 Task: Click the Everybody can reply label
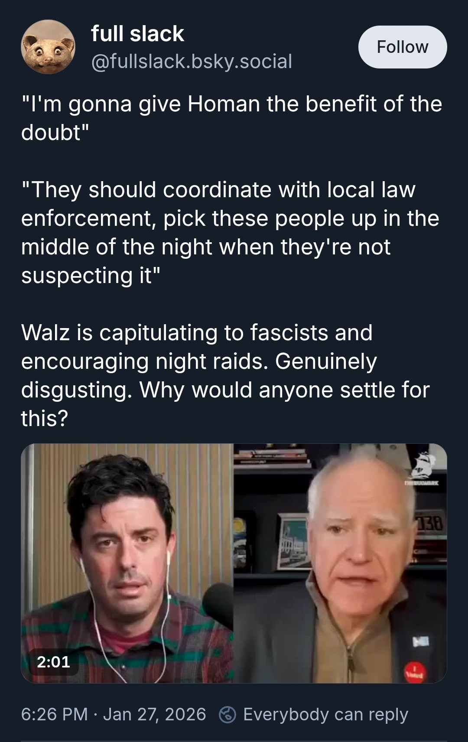pyautogui.click(x=325, y=715)
